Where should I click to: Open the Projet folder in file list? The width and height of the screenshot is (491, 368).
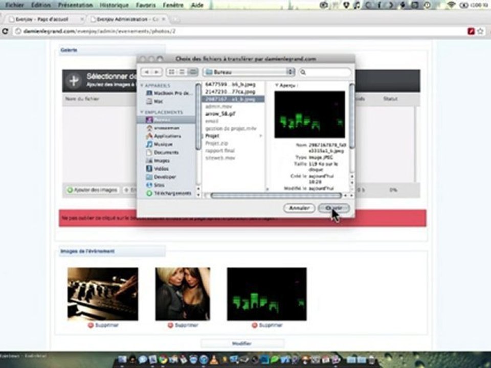click(x=212, y=136)
